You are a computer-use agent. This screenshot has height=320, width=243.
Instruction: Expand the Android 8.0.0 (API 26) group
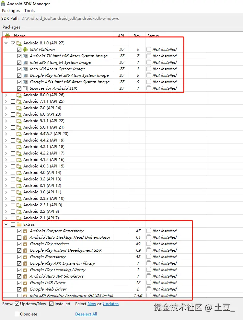coord(6,95)
